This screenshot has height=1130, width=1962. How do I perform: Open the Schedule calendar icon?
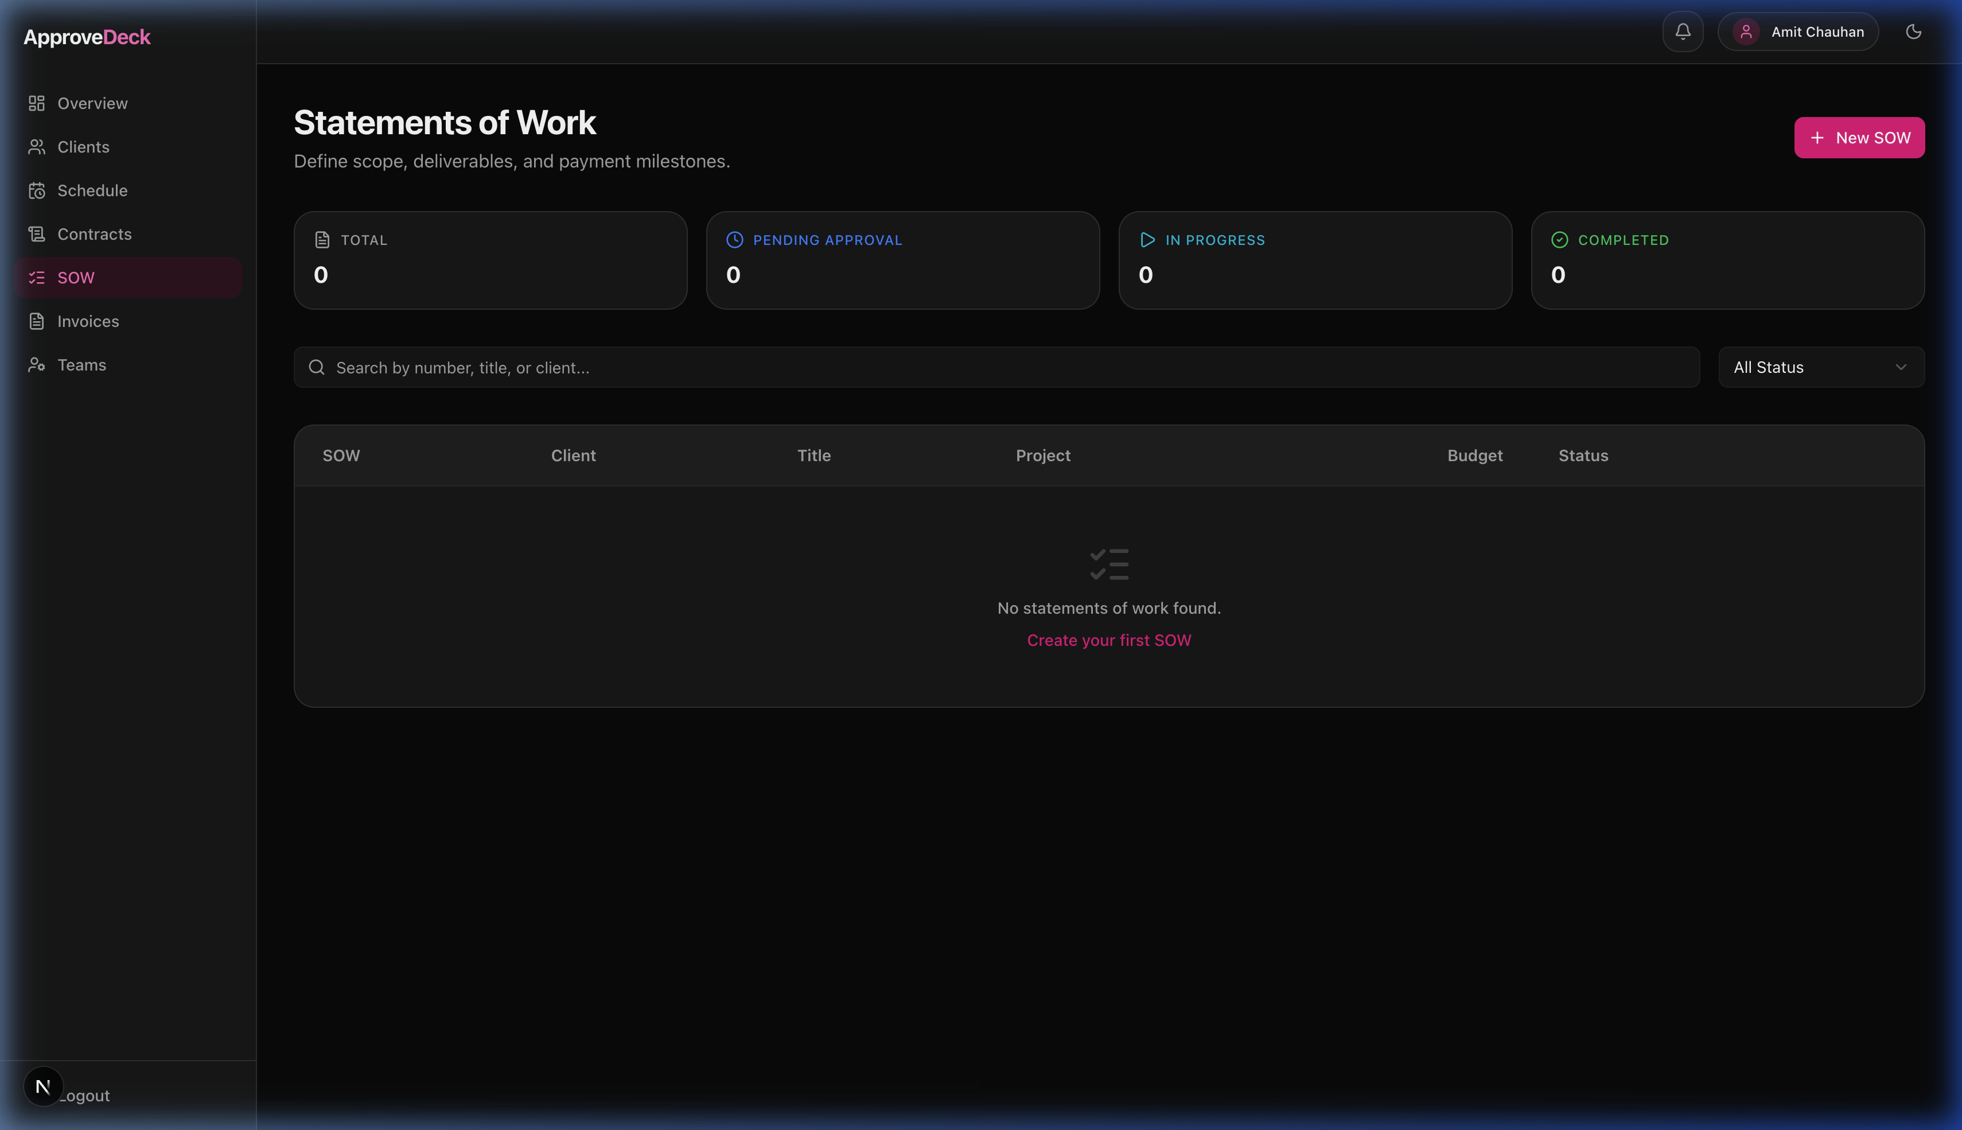pyautogui.click(x=37, y=190)
